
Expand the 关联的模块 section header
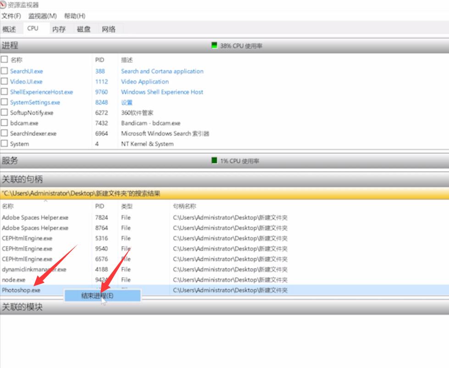[225, 307]
